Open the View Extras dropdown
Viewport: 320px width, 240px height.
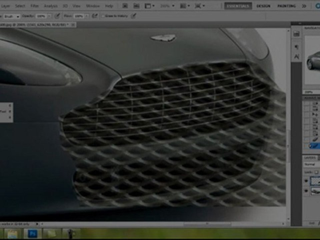point(150,6)
